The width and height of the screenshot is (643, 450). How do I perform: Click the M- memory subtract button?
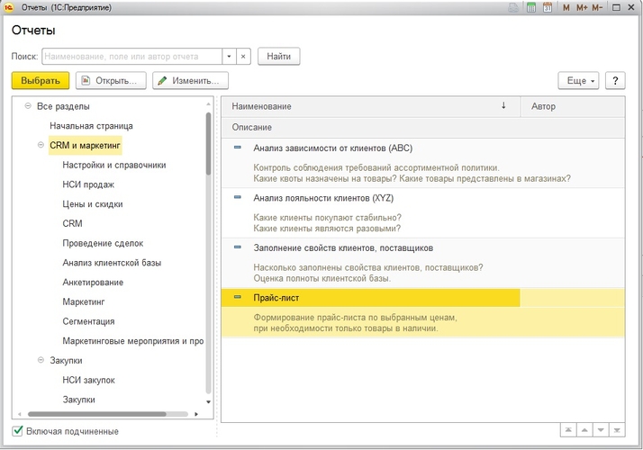(x=597, y=7)
